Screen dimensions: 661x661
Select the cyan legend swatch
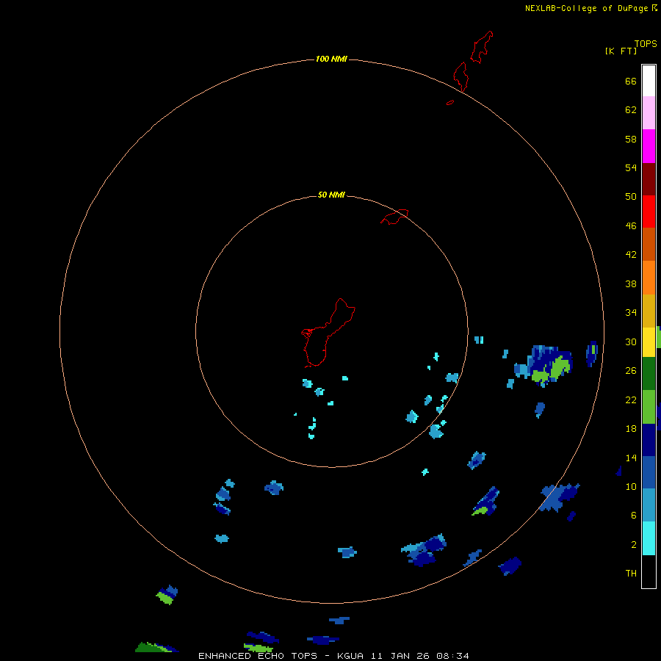click(649, 538)
